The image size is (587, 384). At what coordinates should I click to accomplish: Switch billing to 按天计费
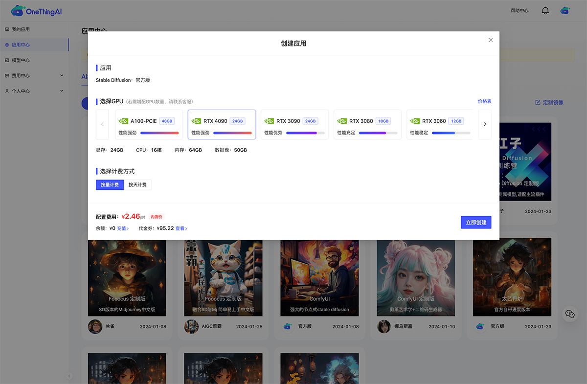click(x=137, y=185)
